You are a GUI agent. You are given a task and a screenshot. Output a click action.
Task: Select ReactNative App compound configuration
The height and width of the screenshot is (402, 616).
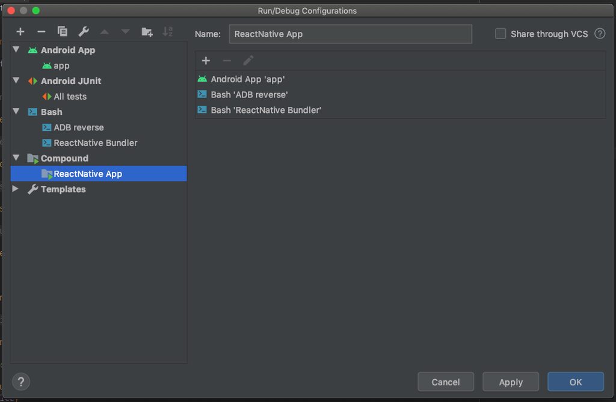98,174
